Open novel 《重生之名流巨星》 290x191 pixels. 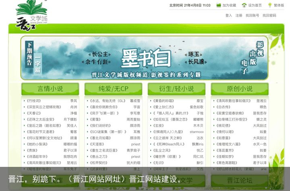tap(104, 150)
